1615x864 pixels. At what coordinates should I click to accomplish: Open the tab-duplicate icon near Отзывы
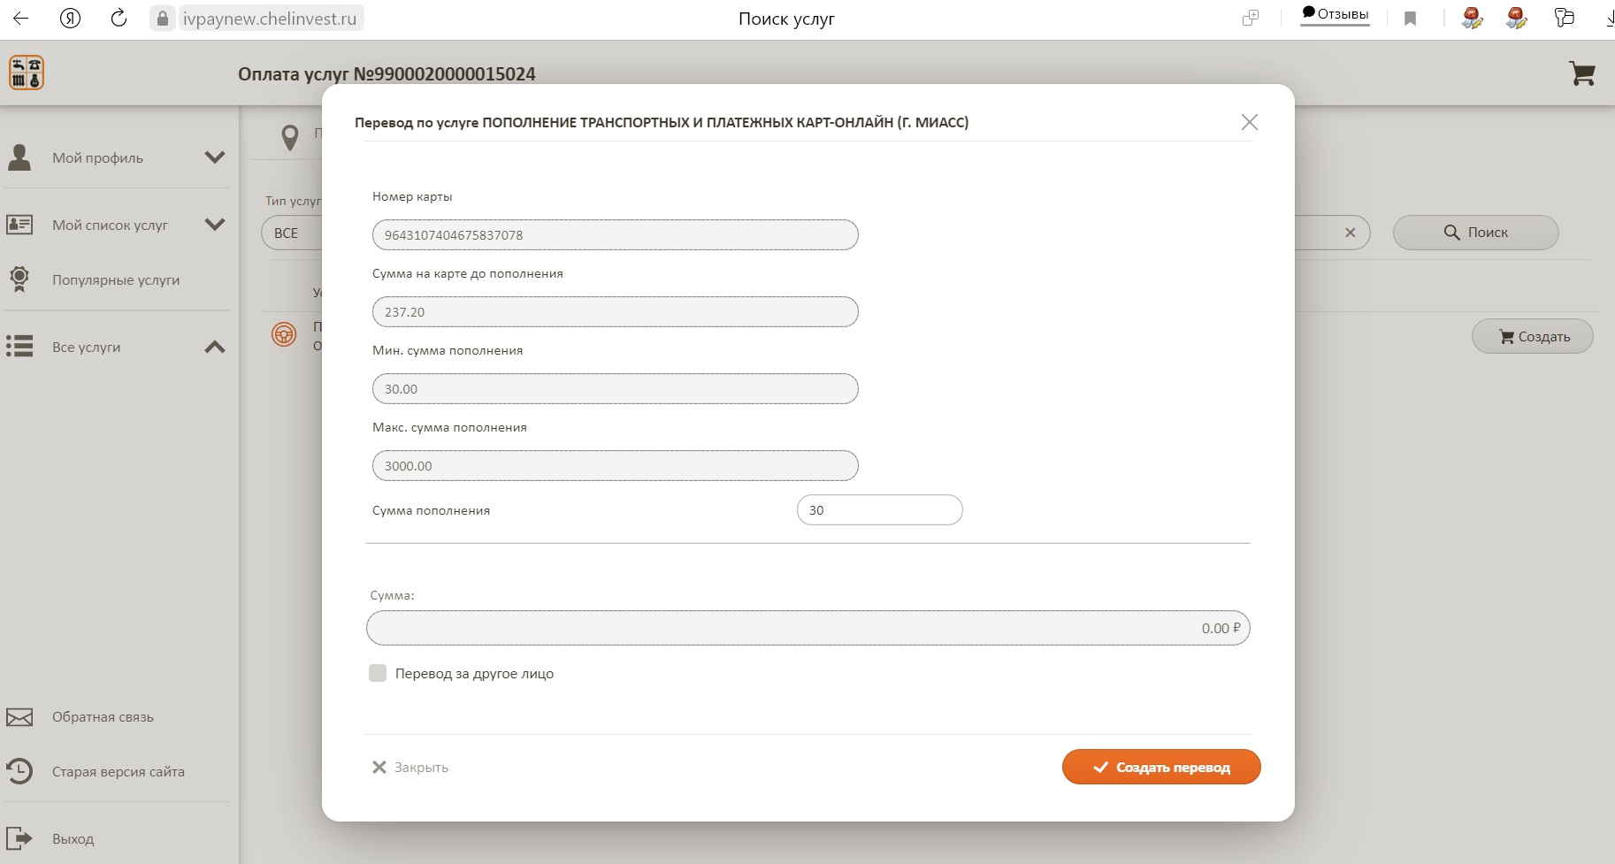pos(1250,18)
